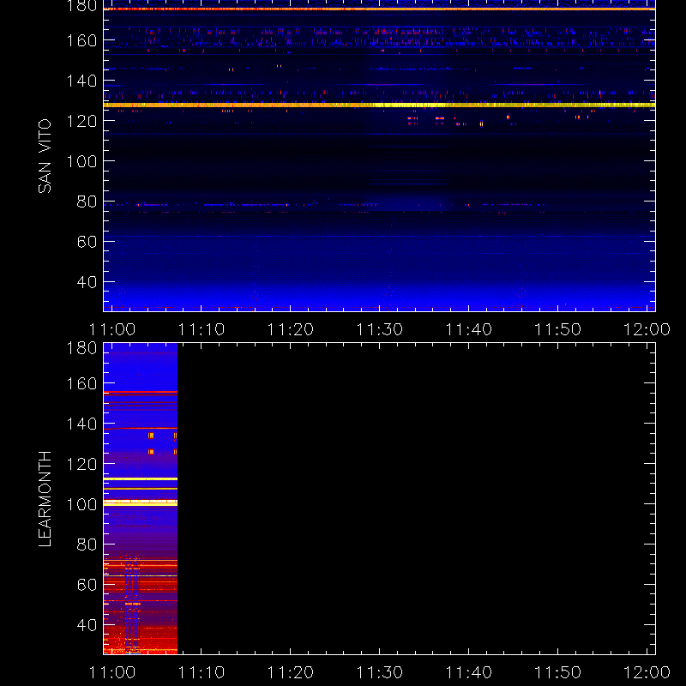The width and height of the screenshot is (686, 686).
Task: Click 11:00 time label under Learmonth plot
Action: pos(112,672)
